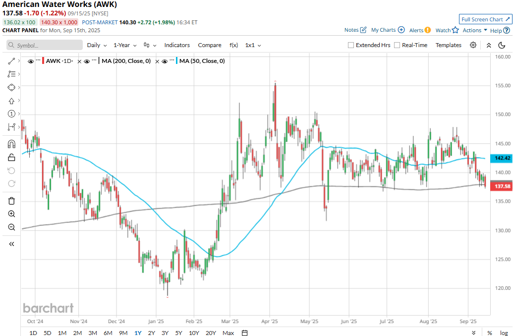Toggle the magnet snap mode
The height and width of the screenshot is (336, 513).
pyautogui.click(x=11, y=144)
